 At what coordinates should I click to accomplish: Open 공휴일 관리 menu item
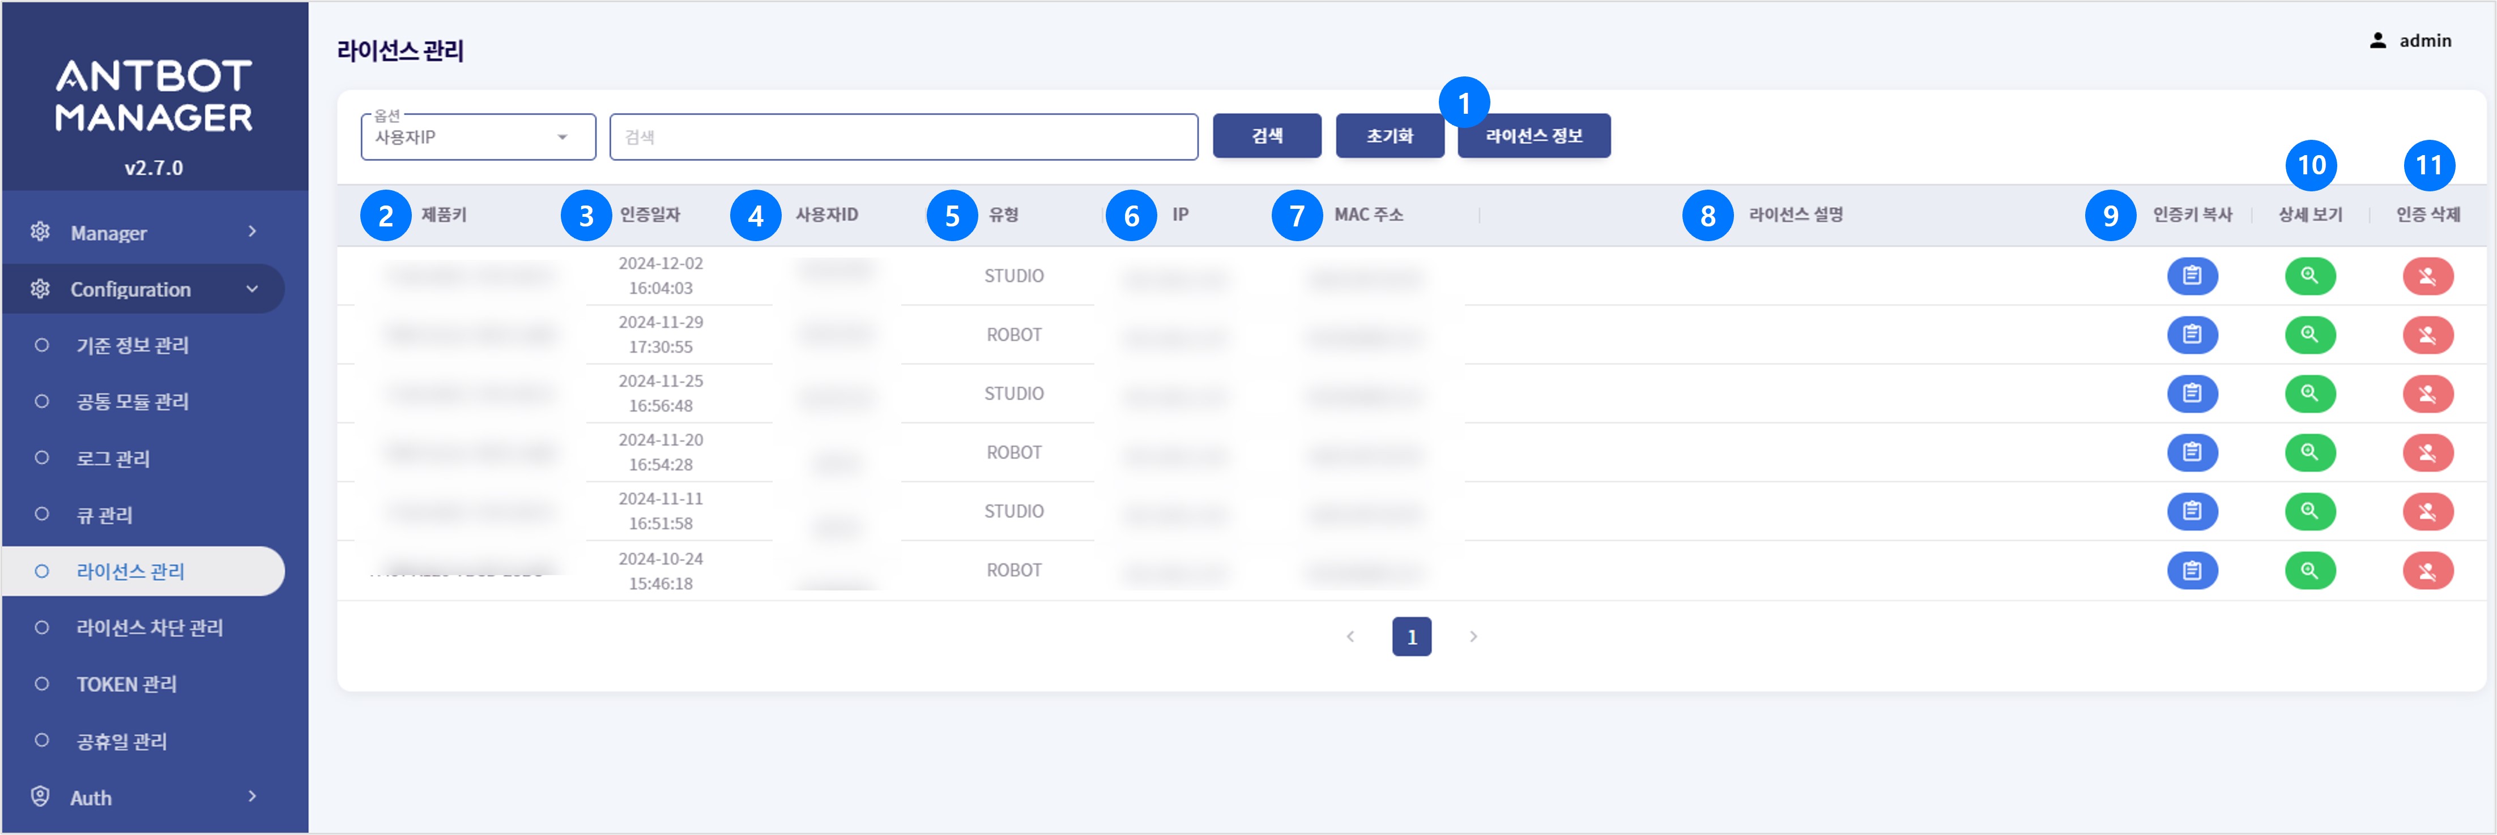point(143,741)
